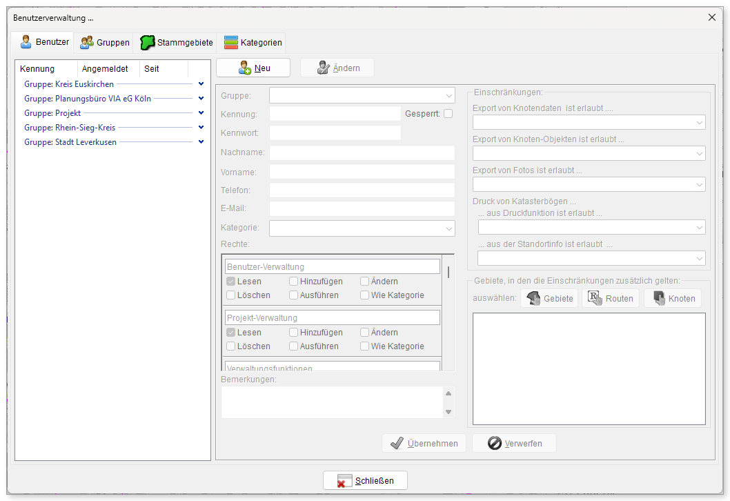
Task: Click the Schließen button
Action: click(366, 480)
